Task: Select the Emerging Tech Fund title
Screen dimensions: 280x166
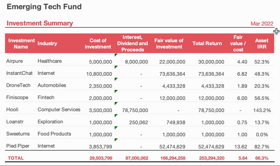Action: coord(44,7)
